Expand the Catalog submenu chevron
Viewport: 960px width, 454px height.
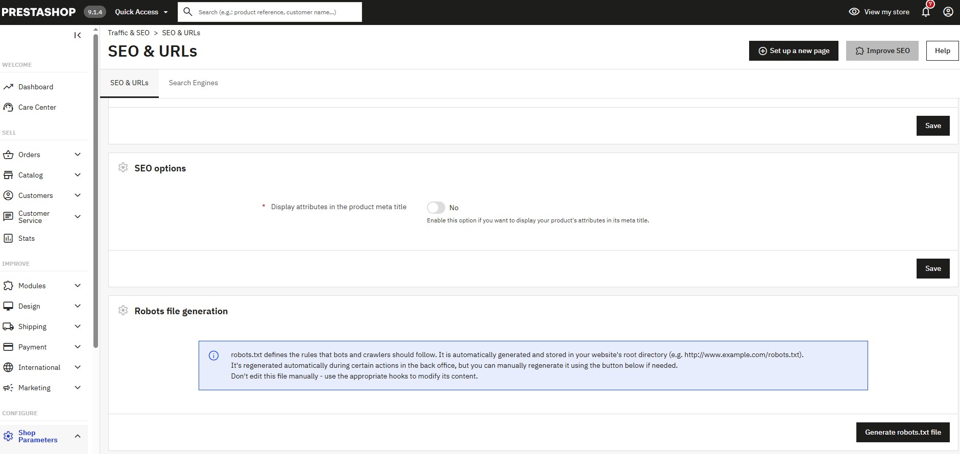78,175
